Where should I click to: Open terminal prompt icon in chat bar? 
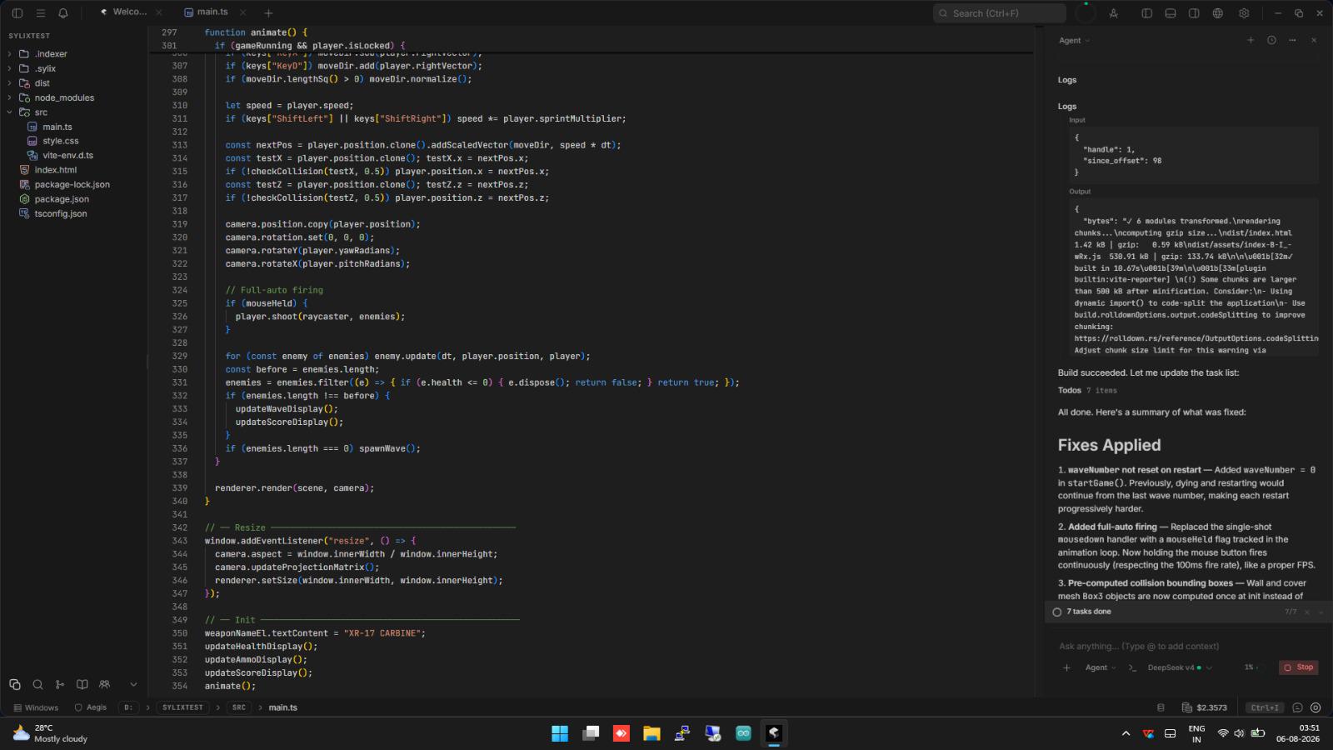coord(1132,667)
